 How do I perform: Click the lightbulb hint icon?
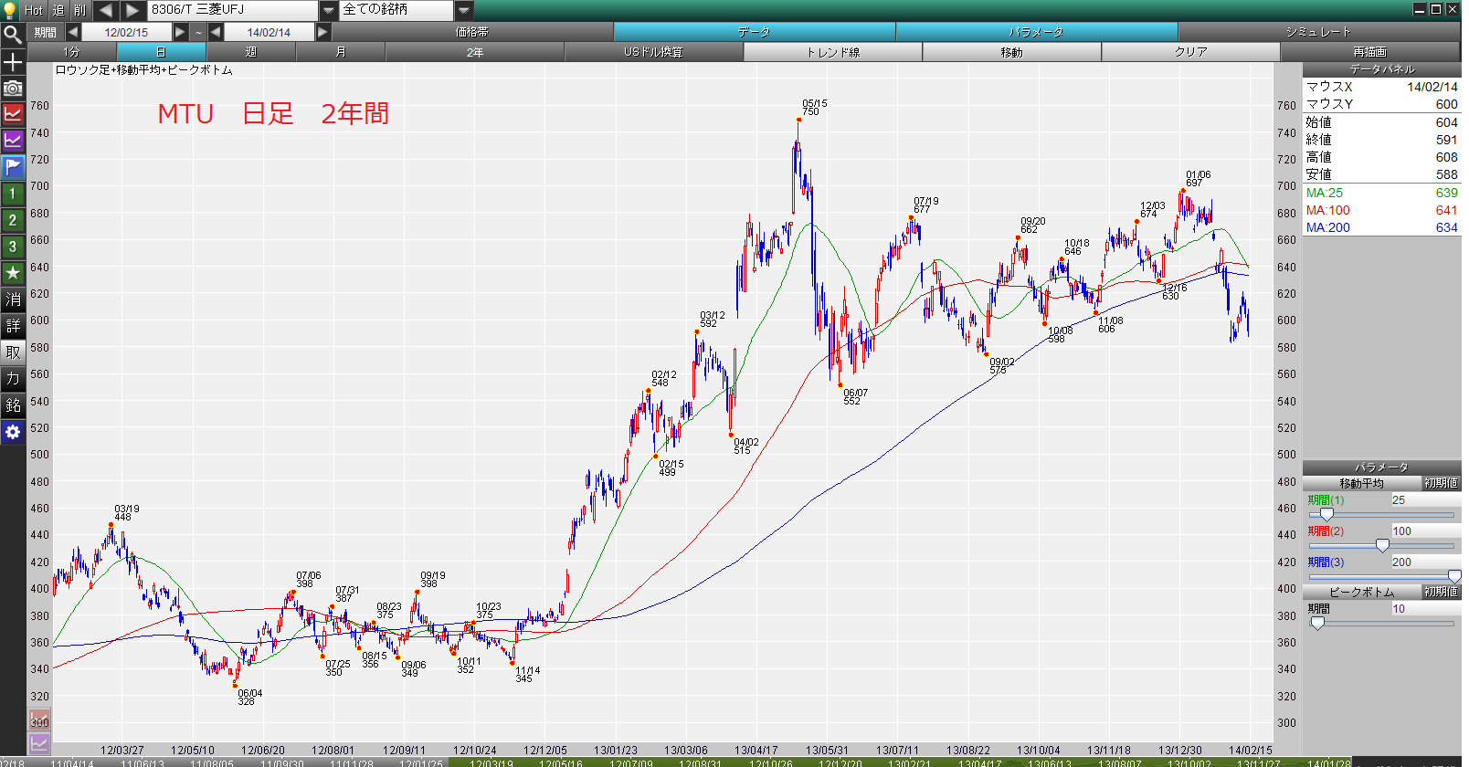tap(9, 9)
